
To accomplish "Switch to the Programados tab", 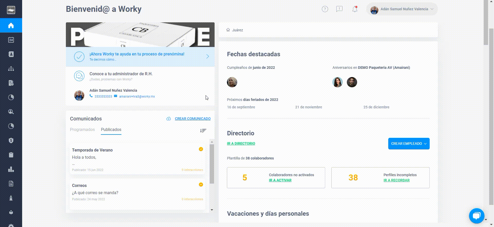I will pos(82,130).
